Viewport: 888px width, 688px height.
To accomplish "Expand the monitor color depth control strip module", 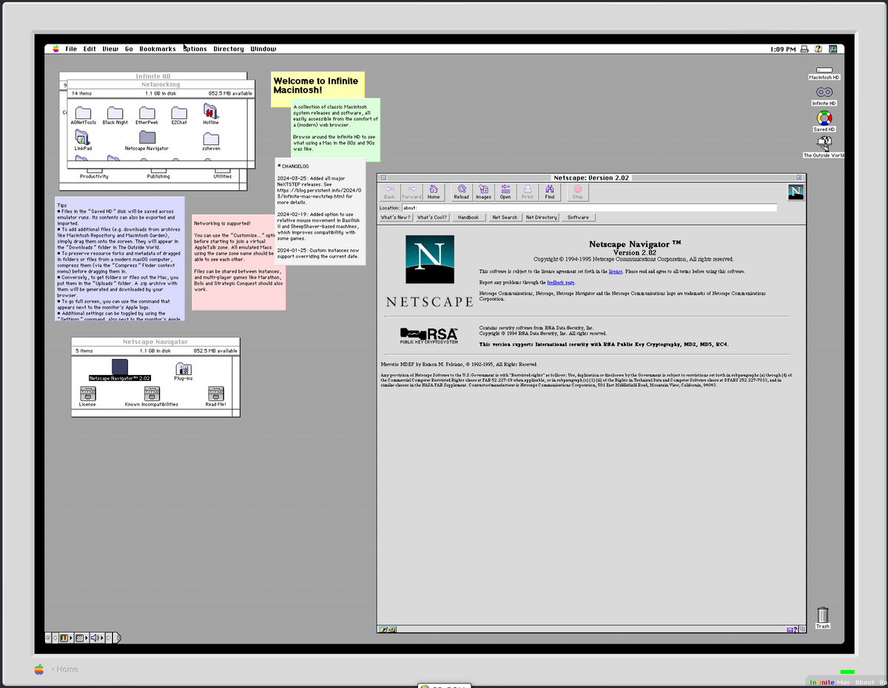I will (x=66, y=638).
